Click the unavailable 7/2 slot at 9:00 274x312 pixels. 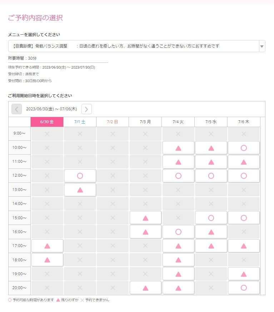point(113,134)
